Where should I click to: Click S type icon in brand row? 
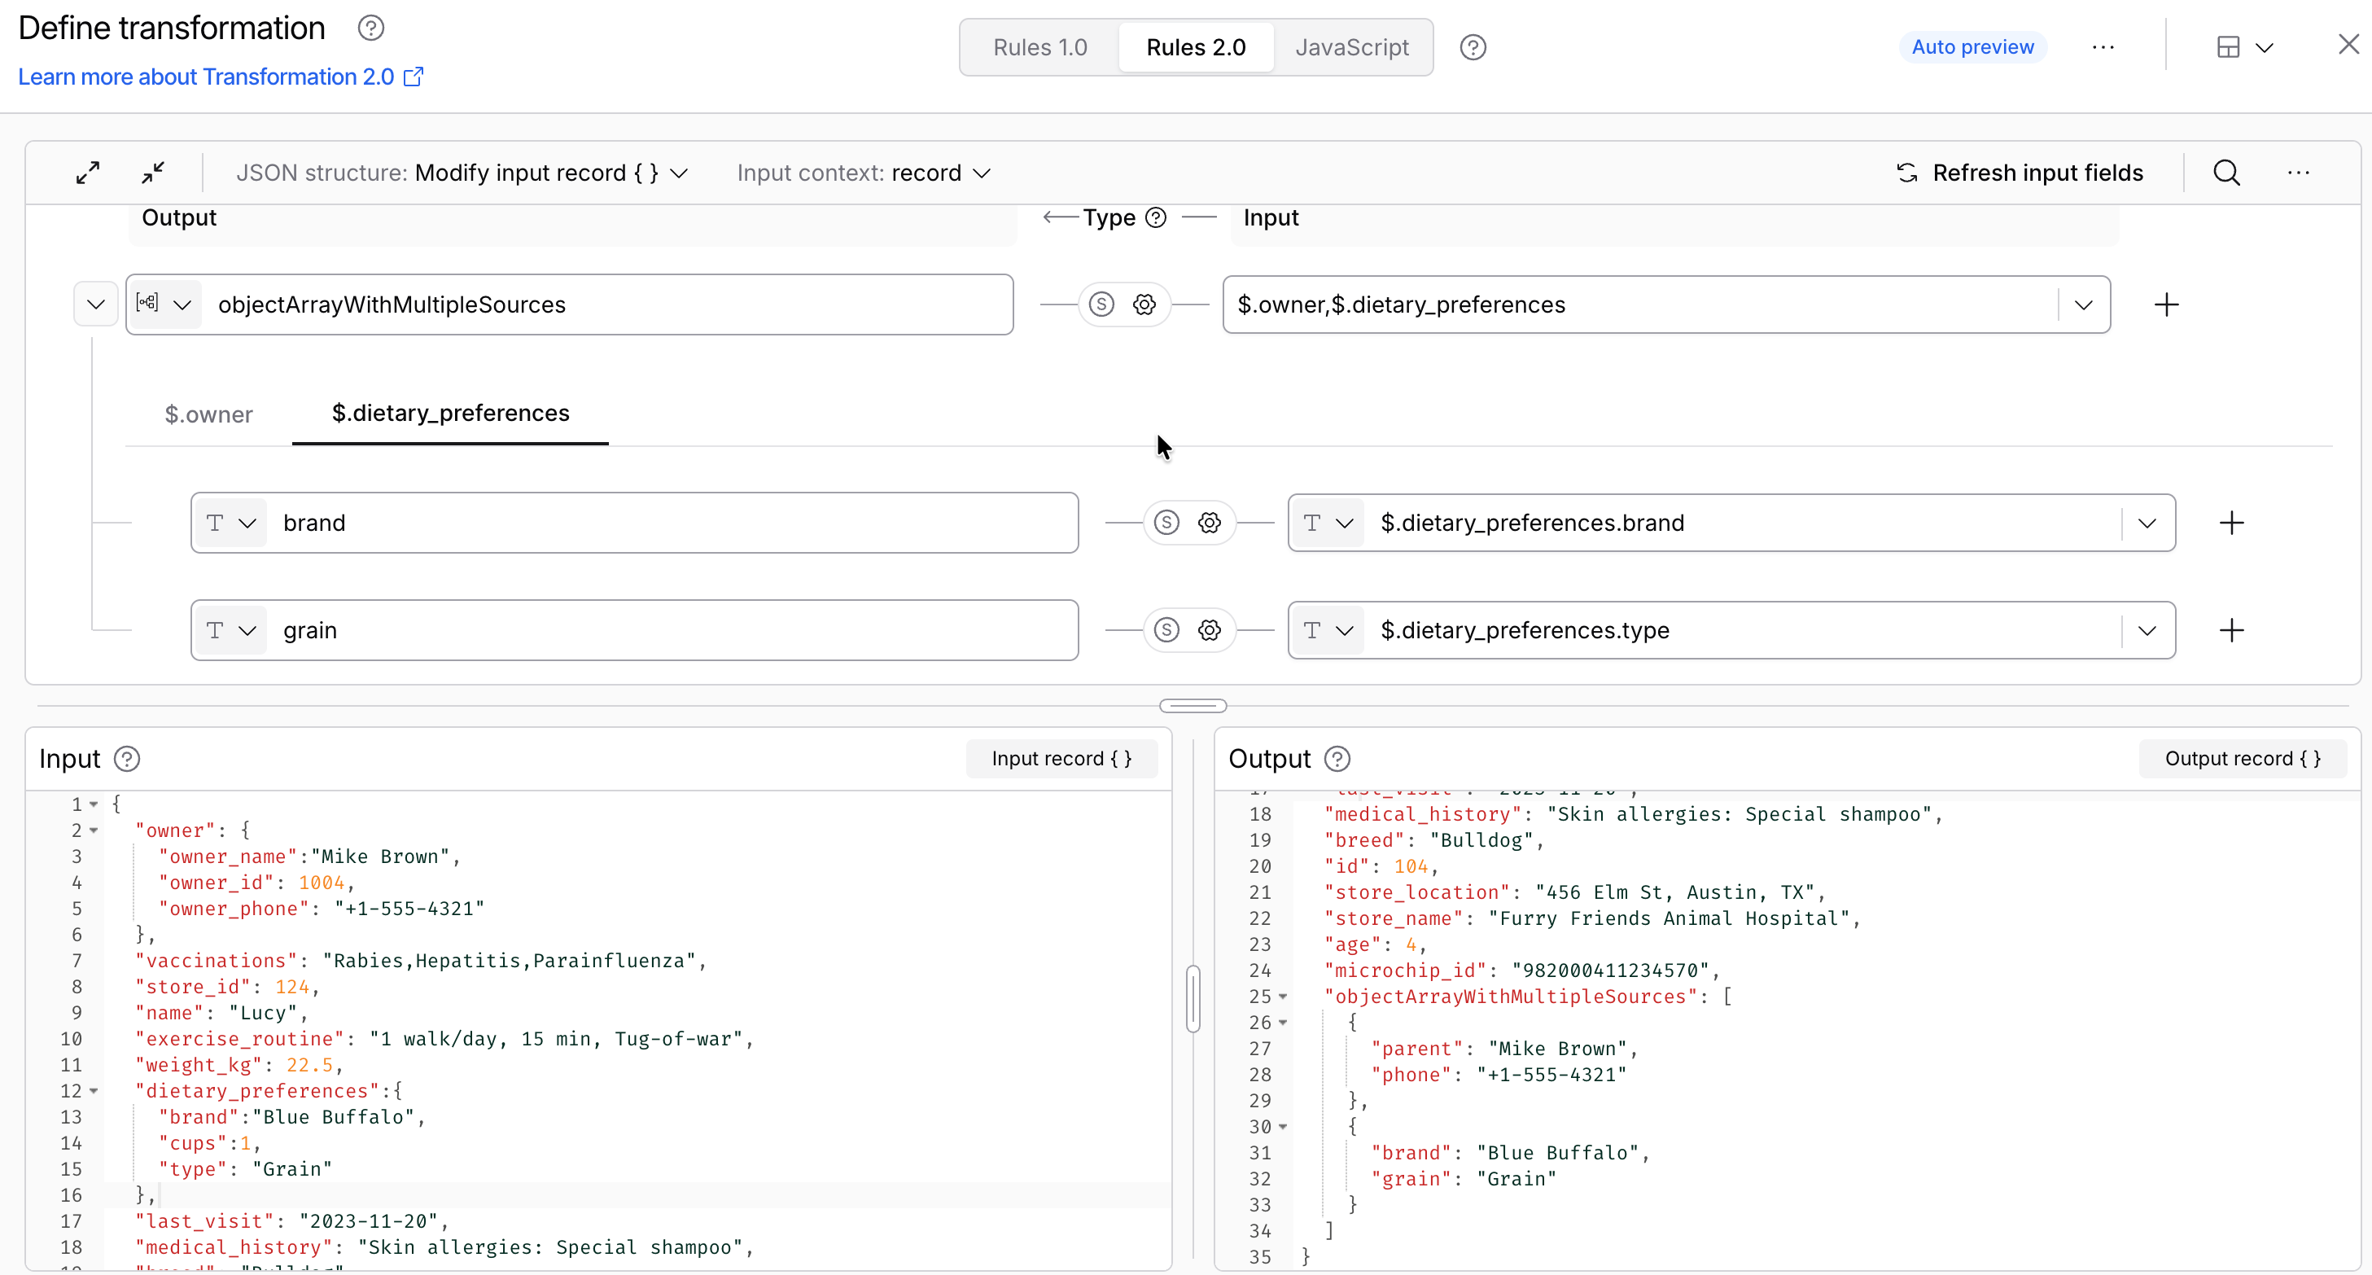[1166, 523]
